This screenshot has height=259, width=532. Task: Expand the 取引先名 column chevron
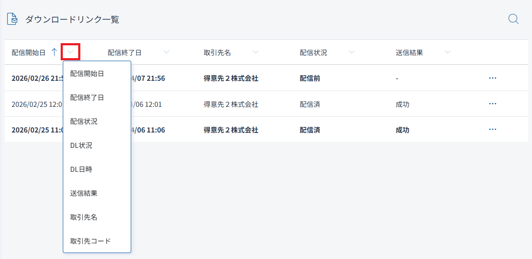(x=256, y=52)
